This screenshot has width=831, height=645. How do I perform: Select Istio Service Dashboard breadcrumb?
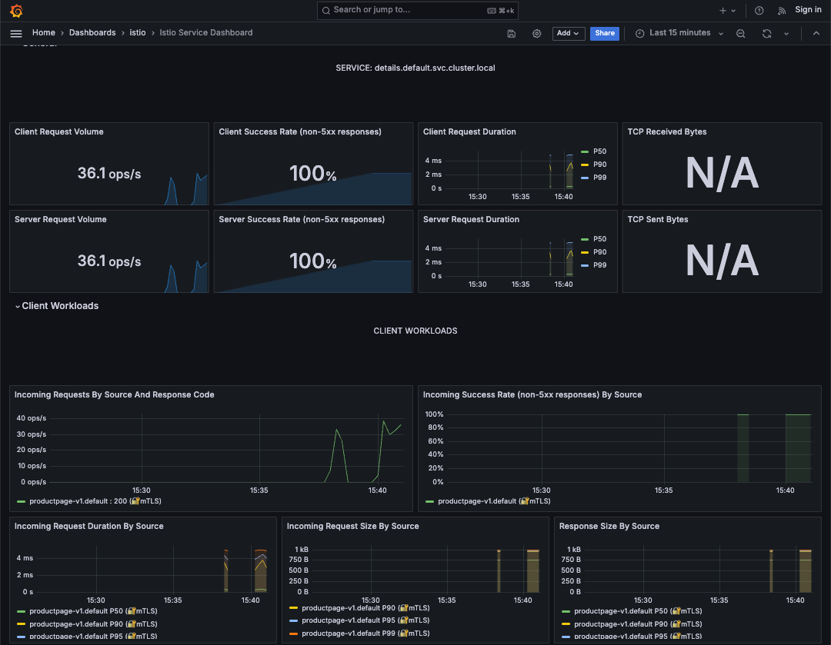point(206,33)
